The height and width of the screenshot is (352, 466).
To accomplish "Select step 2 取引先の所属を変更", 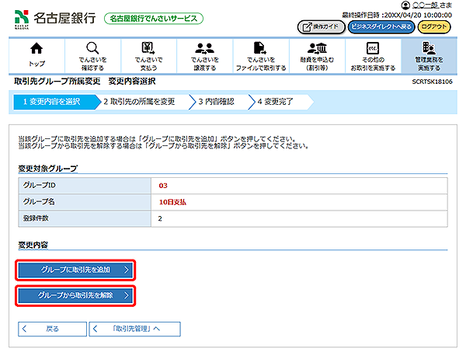I will (x=140, y=101).
